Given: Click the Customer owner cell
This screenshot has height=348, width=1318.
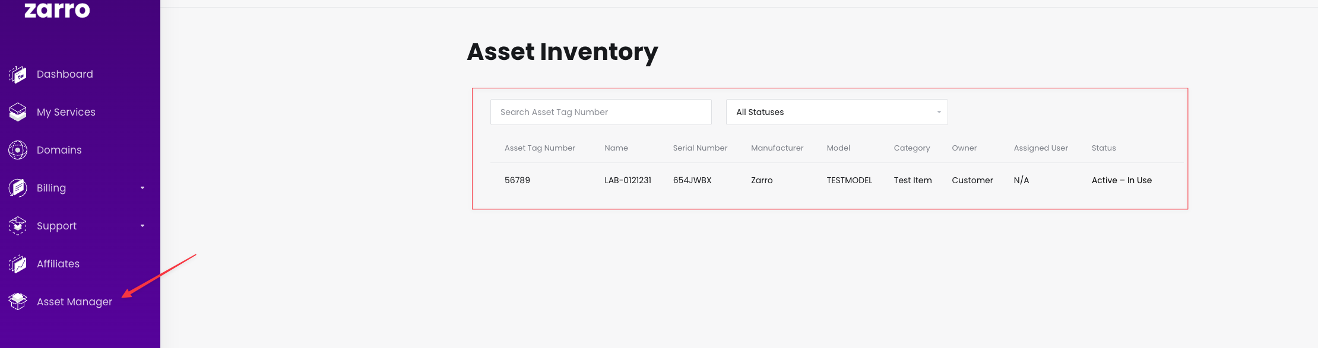Looking at the screenshot, I should point(972,180).
